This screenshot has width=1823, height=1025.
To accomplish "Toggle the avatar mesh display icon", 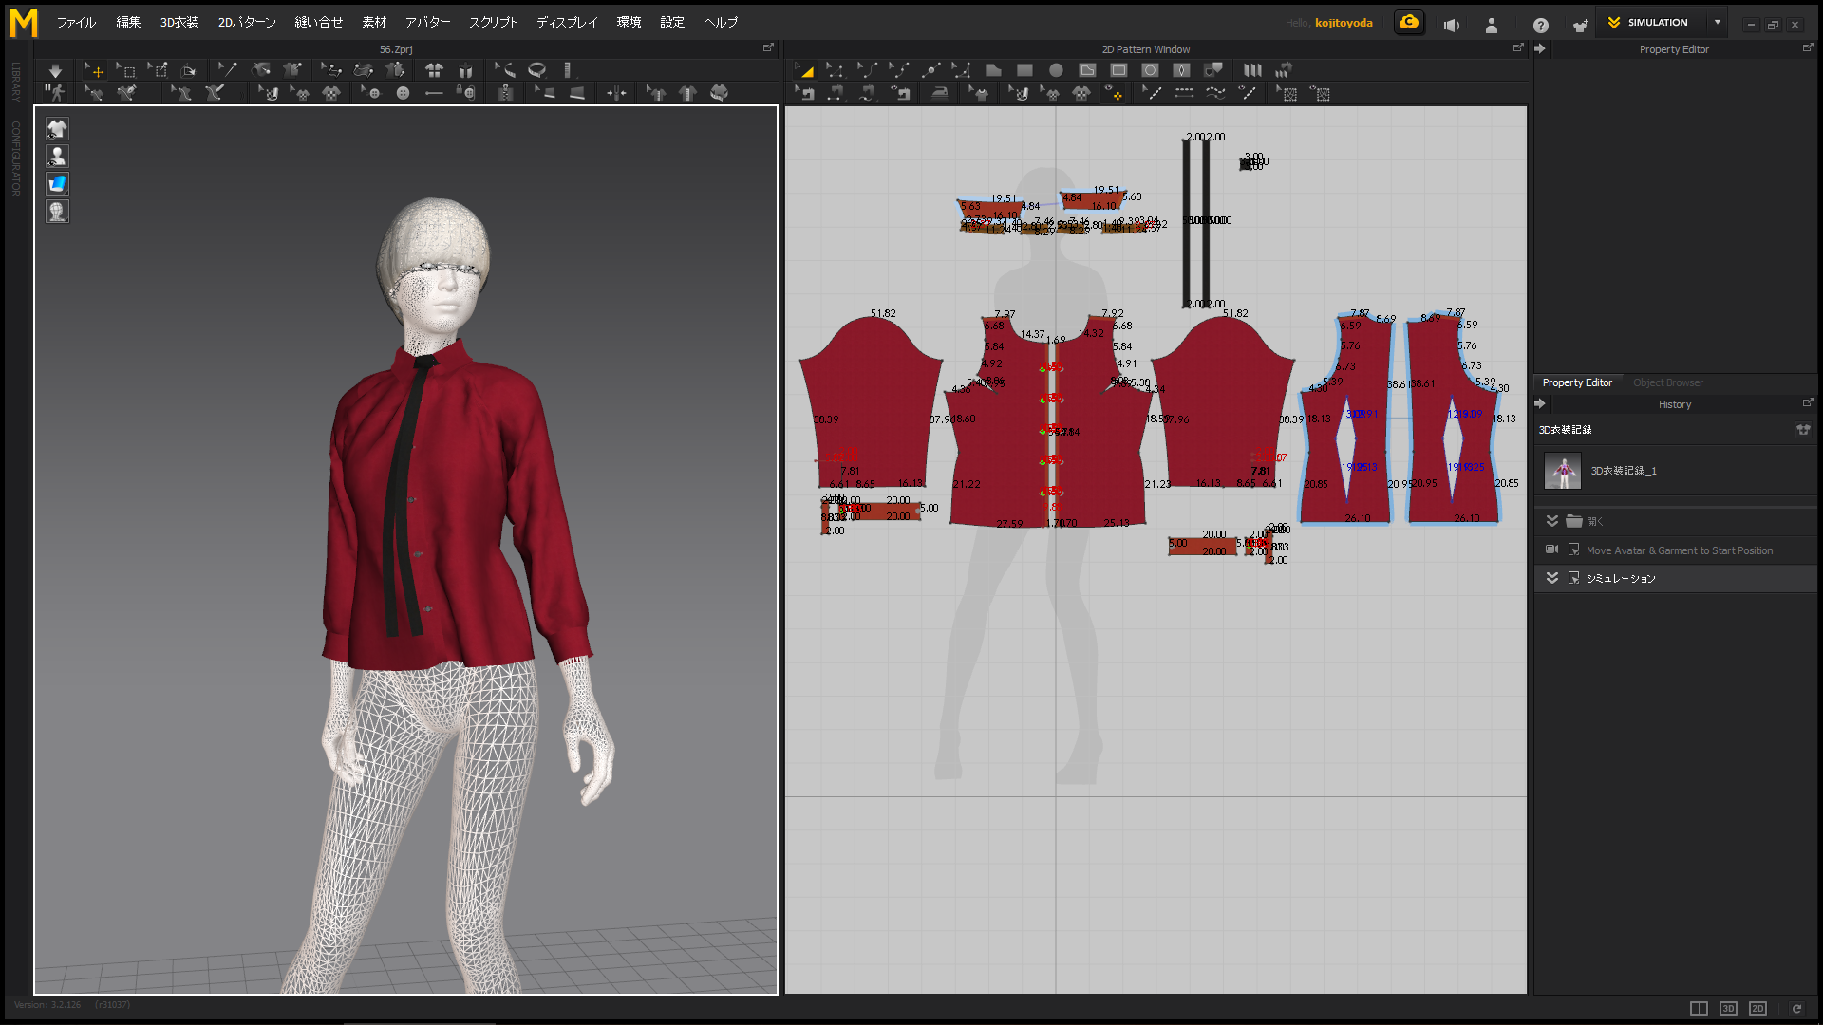I will (57, 212).
